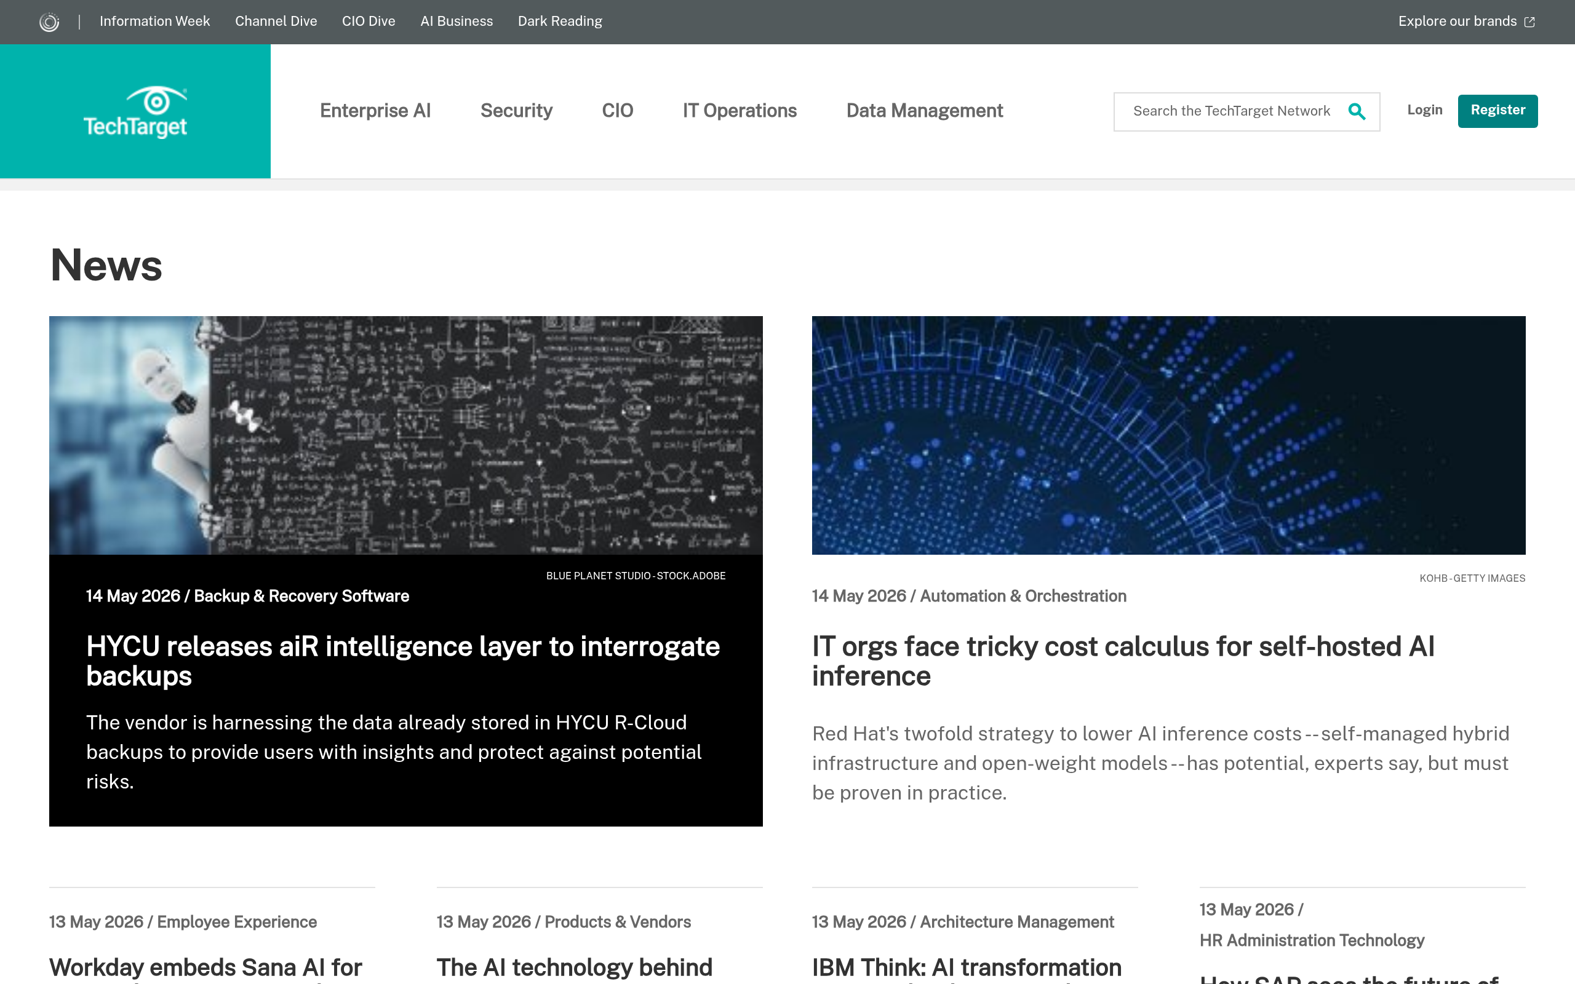This screenshot has width=1575, height=984.
Task: Click the Login link
Action: [1425, 110]
